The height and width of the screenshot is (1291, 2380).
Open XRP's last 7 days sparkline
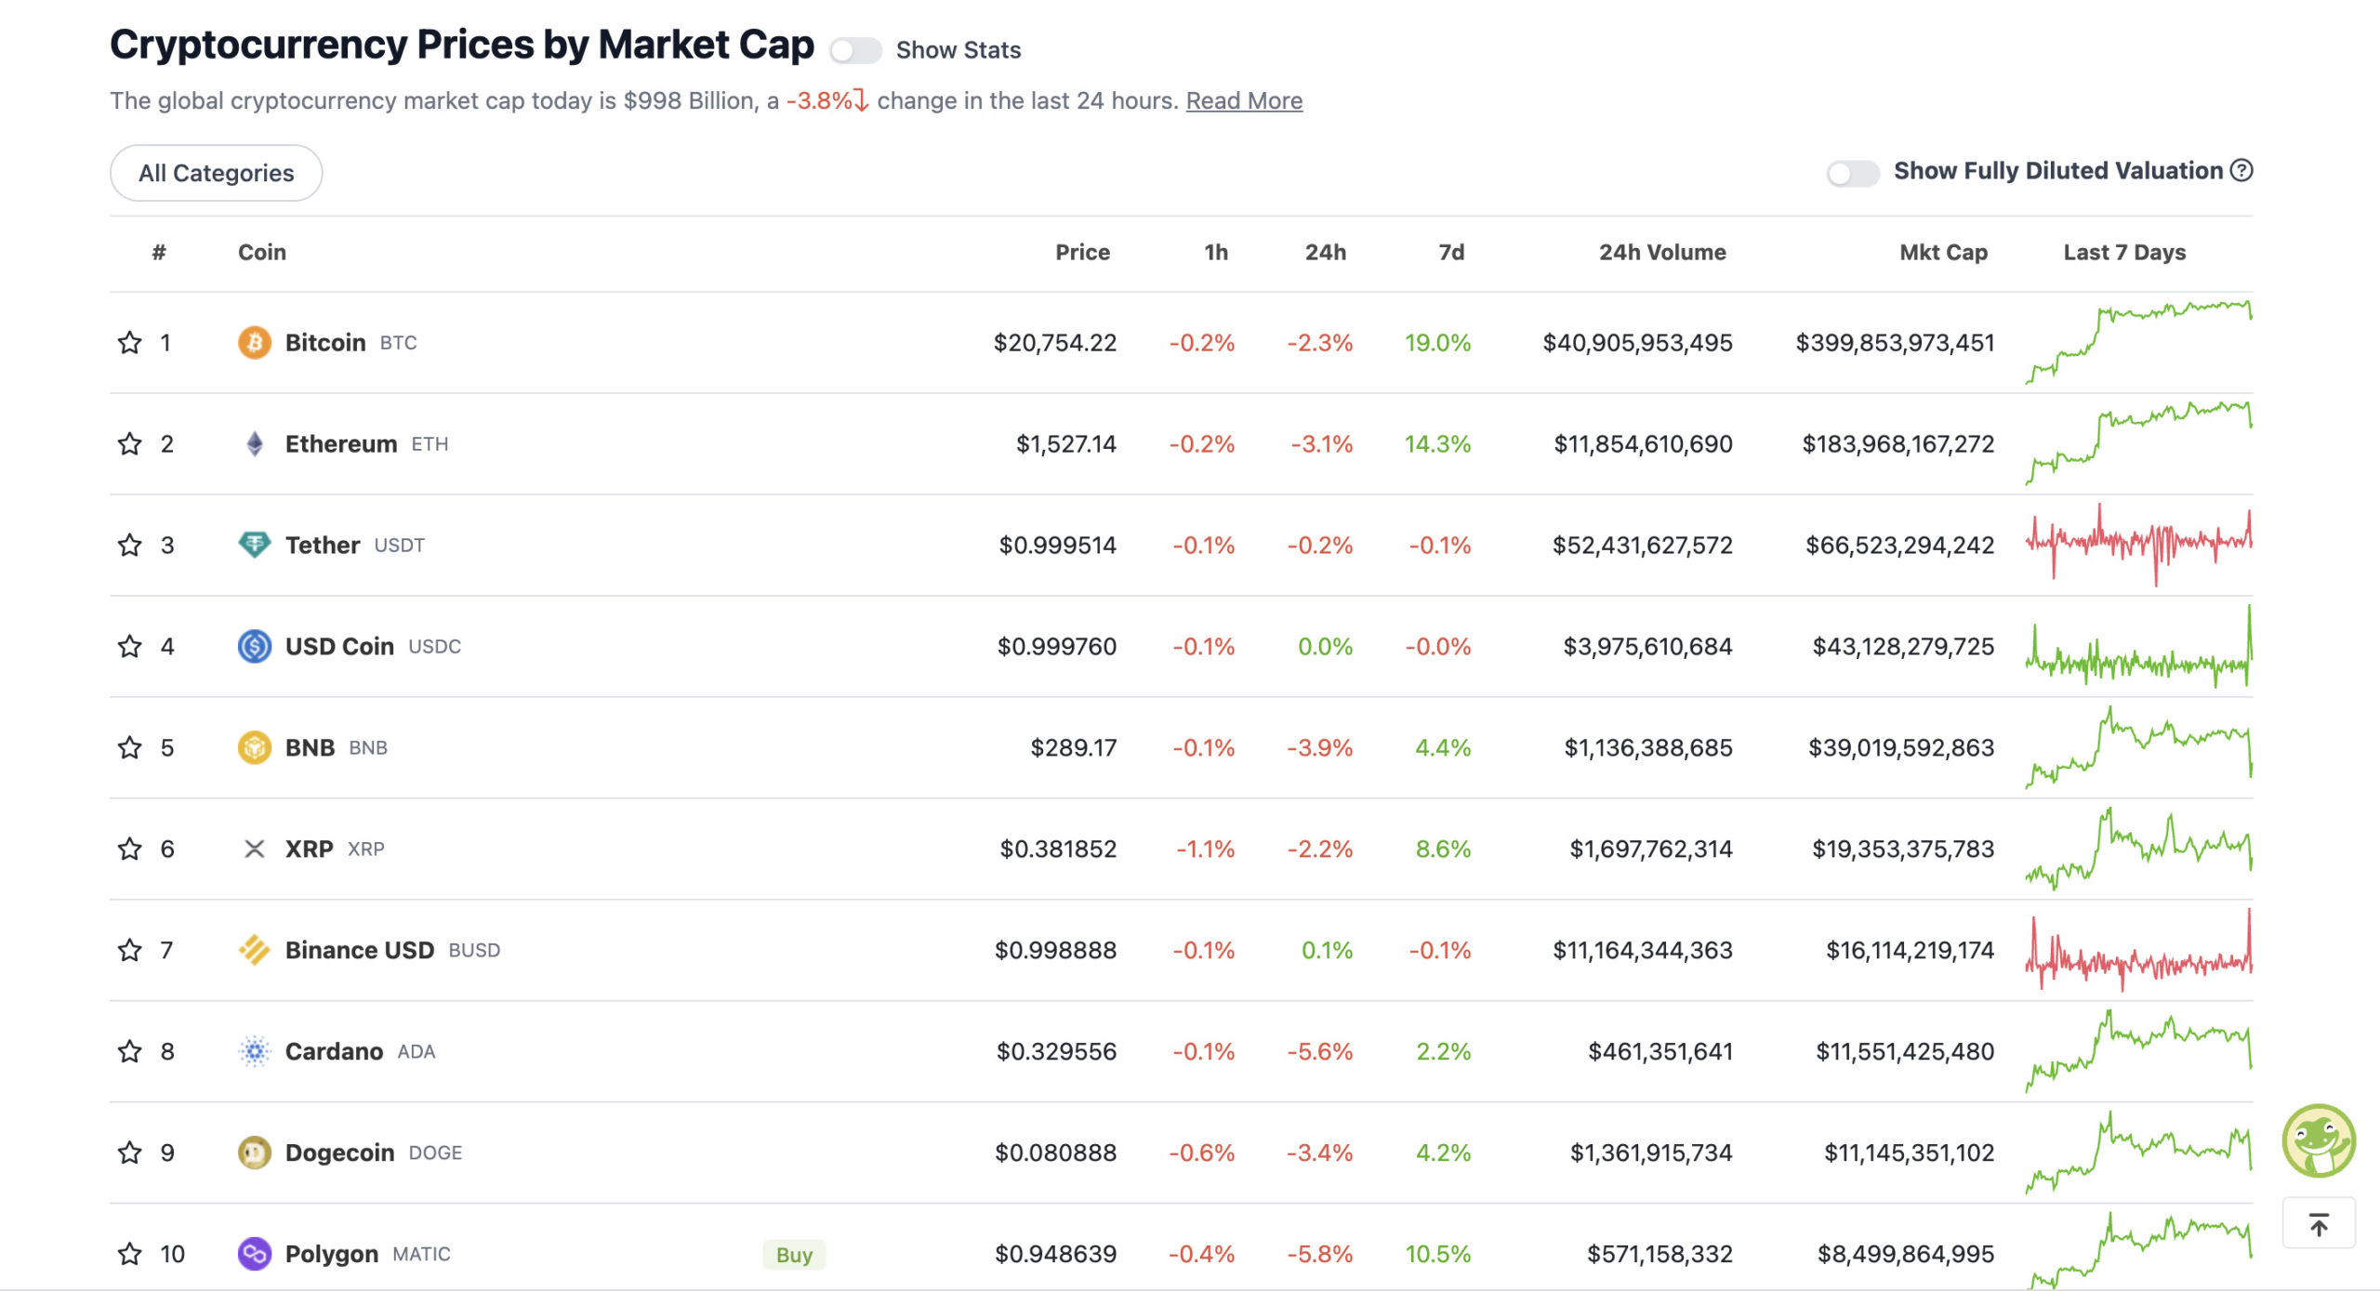tap(2139, 849)
